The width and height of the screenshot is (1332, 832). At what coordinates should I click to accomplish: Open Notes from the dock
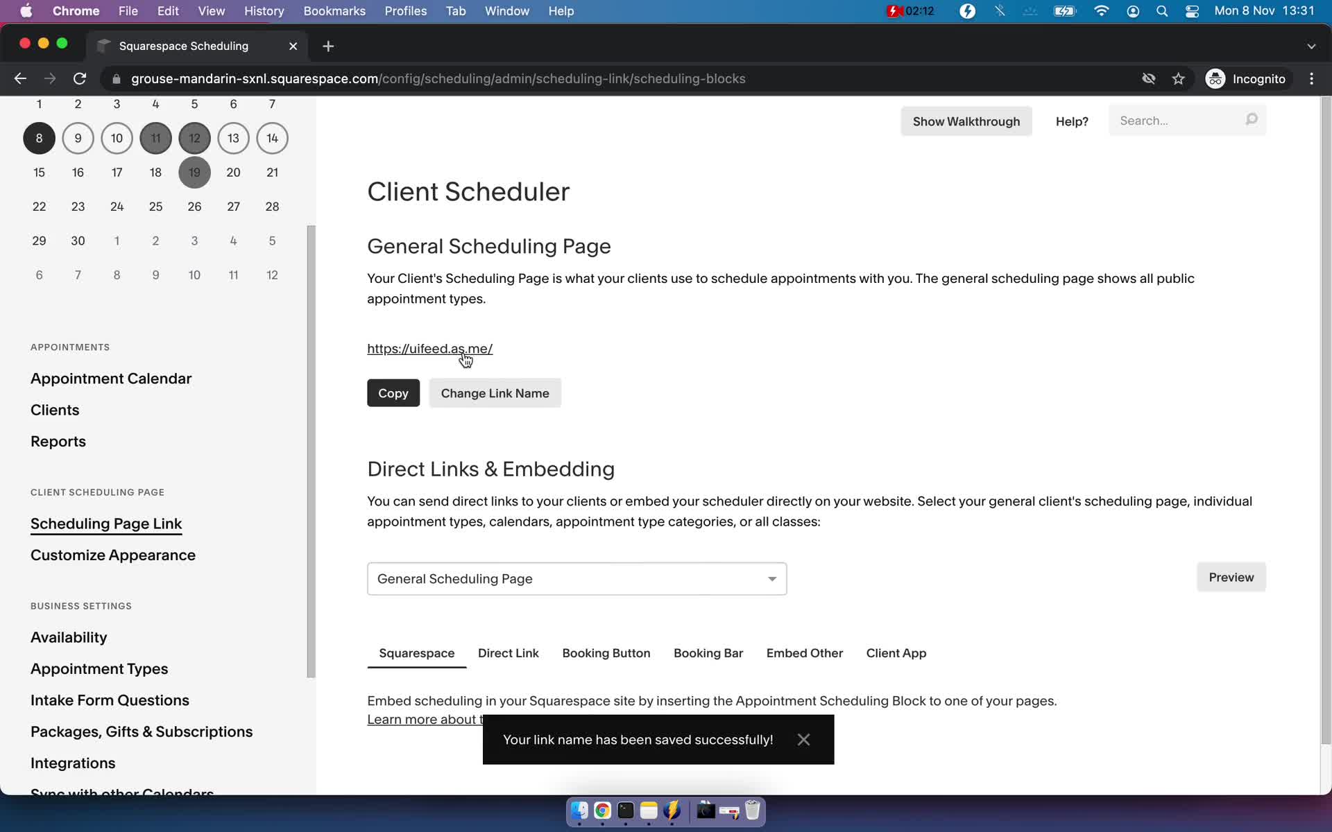pyautogui.click(x=649, y=811)
